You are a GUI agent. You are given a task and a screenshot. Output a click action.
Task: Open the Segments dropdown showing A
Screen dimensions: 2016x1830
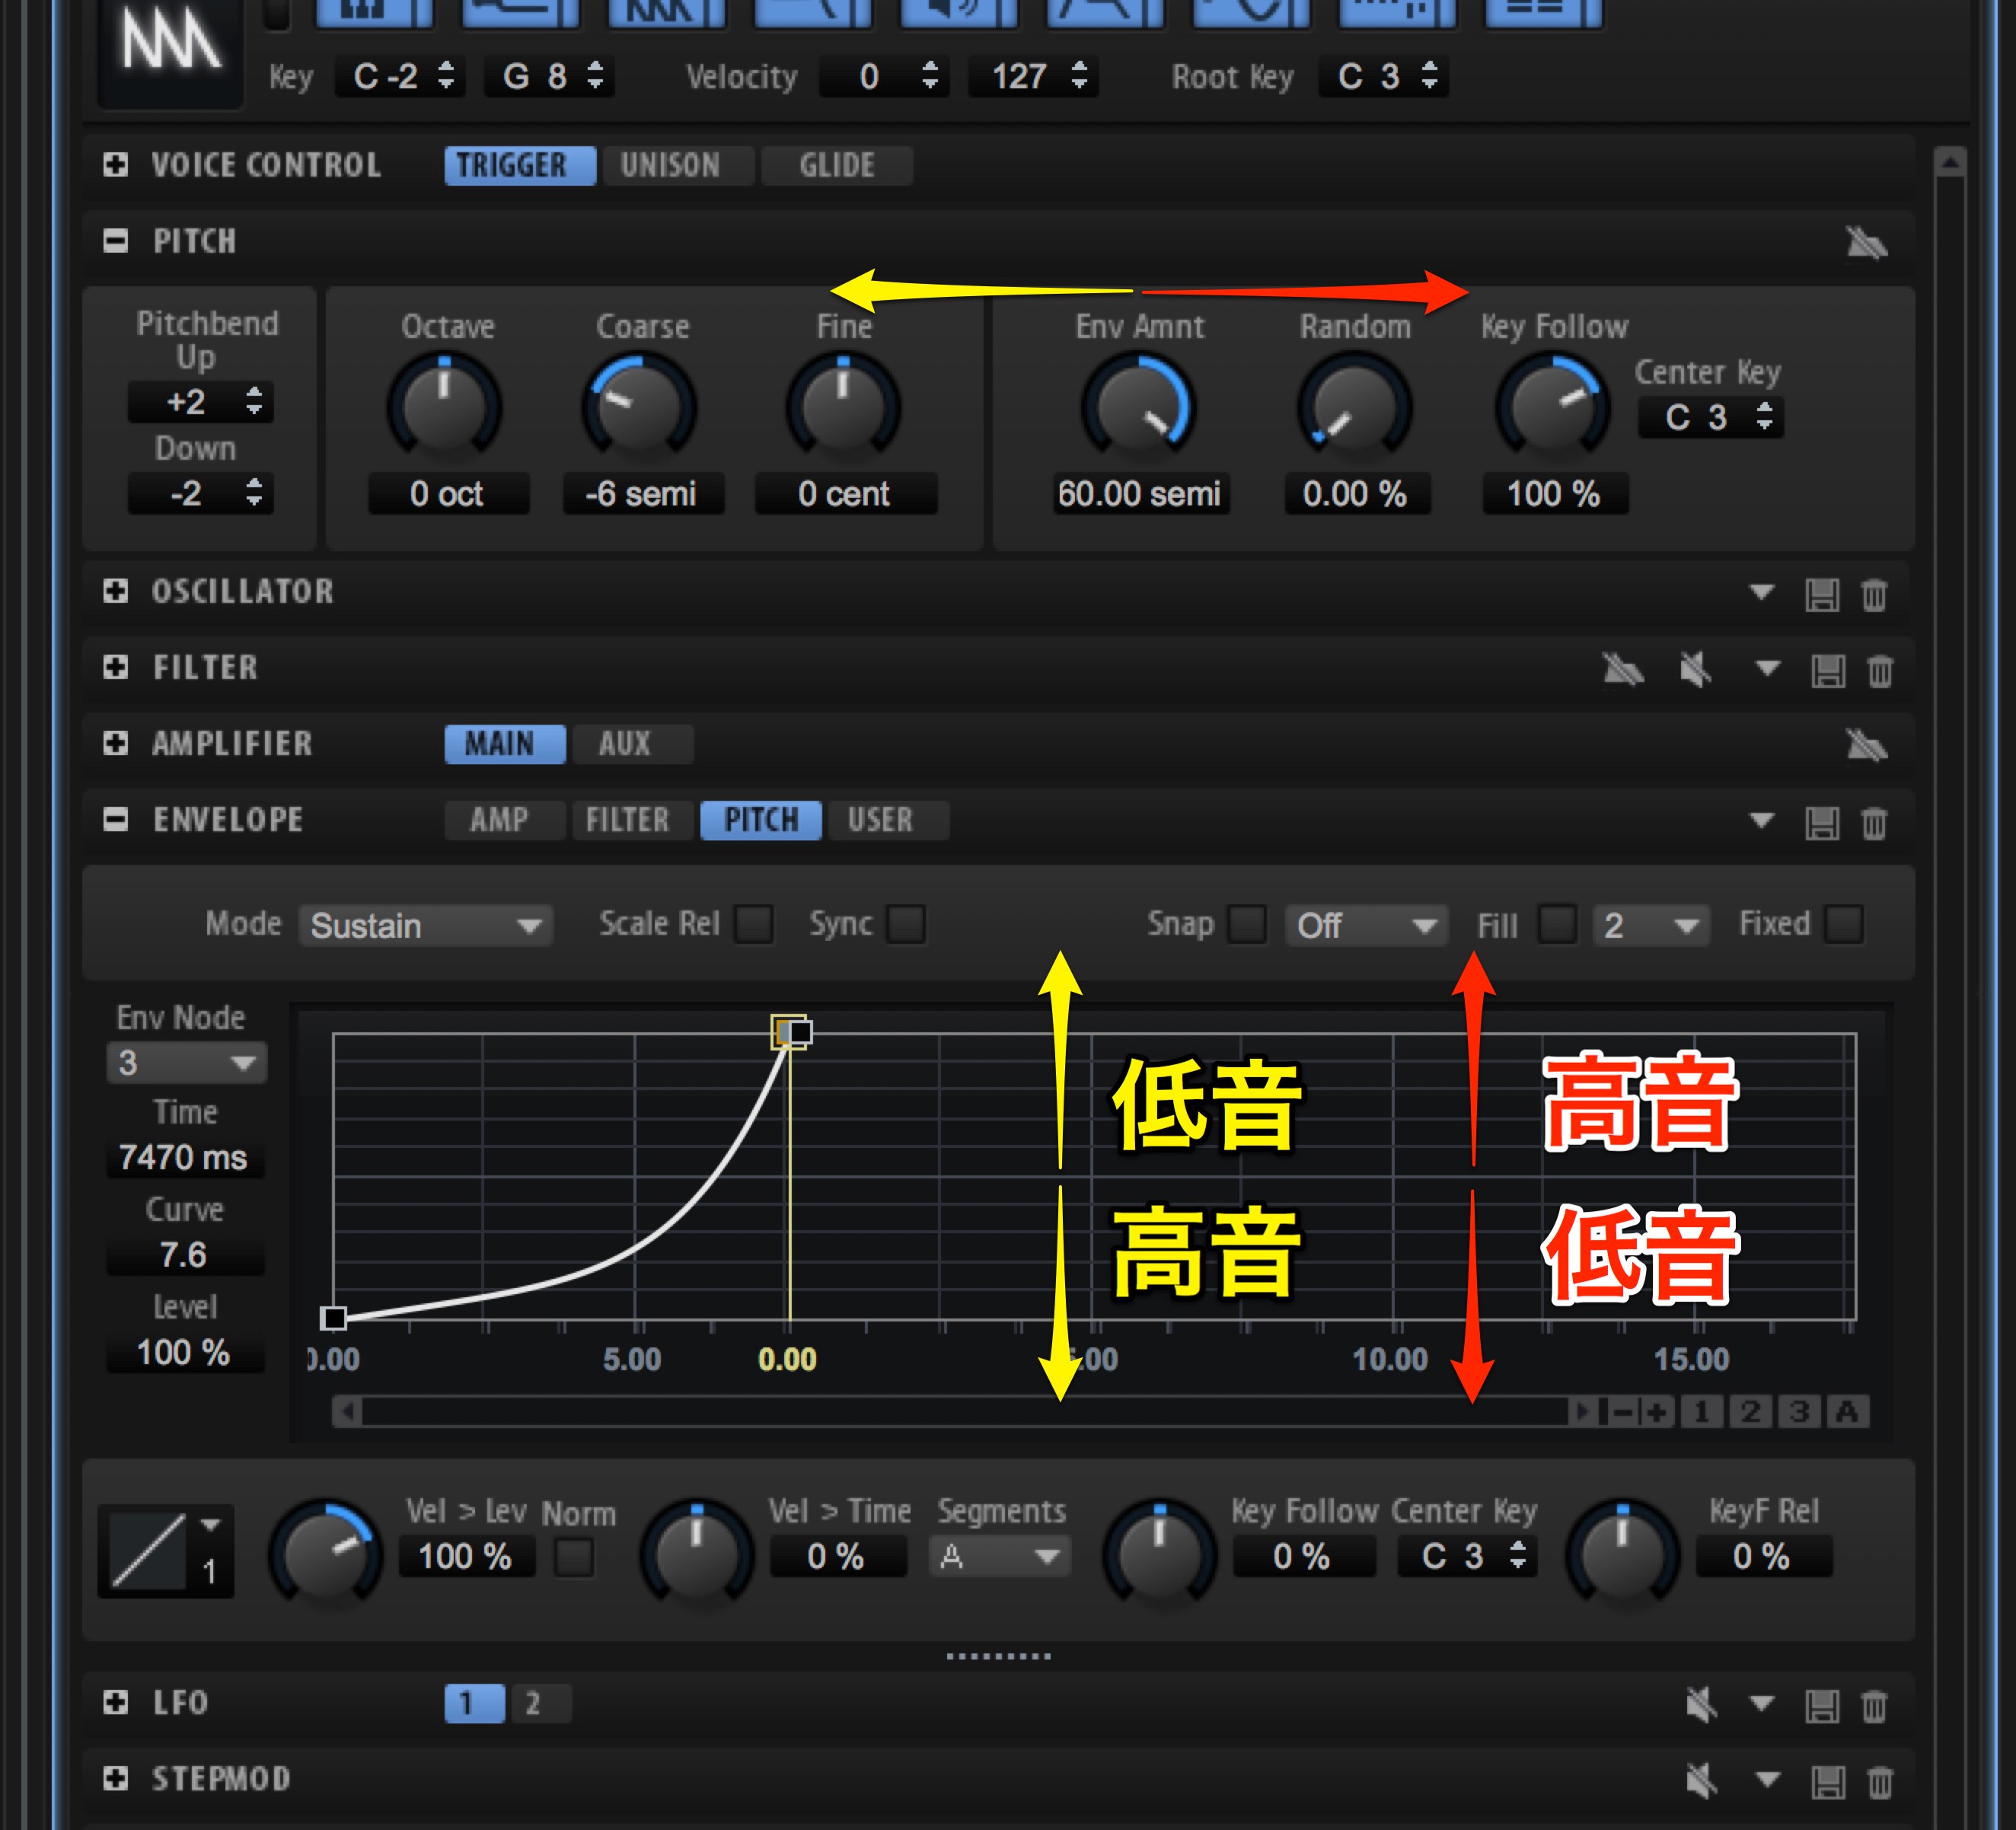point(1000,1556)
